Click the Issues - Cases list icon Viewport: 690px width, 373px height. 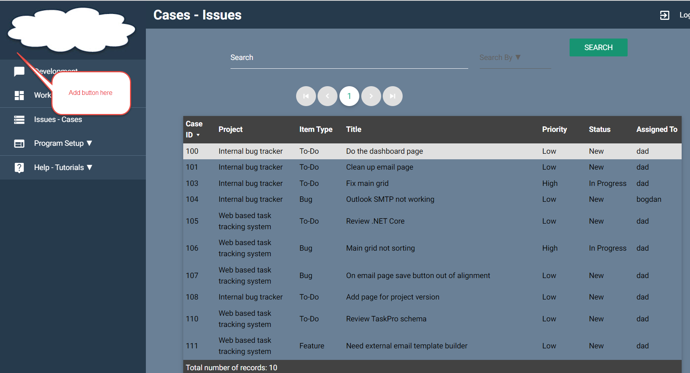click(19, 120)
